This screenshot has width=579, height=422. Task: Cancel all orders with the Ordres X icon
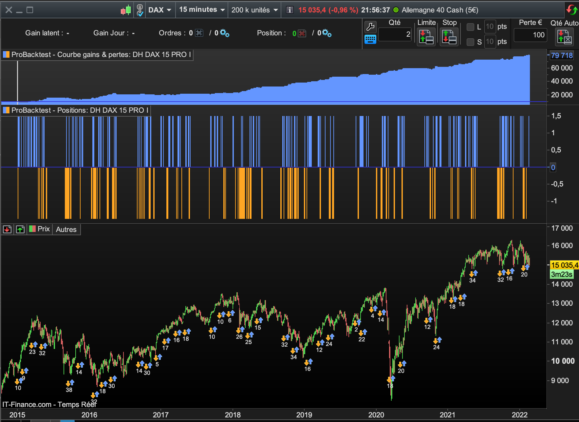199,33
